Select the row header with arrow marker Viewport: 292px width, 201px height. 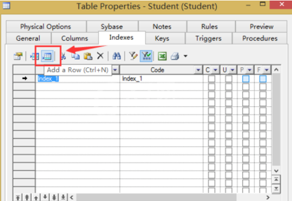point(24,79)
